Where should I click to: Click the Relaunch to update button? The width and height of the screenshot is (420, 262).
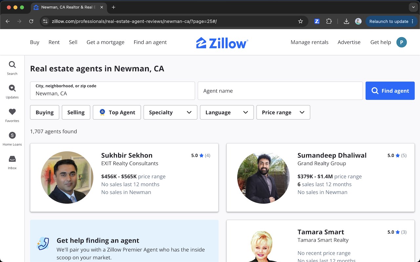(x=391, y=21)
